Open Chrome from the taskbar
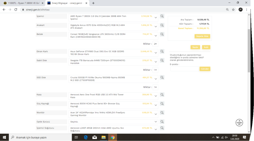This screenshot has height=141, width=254. [x=112, y=137]
